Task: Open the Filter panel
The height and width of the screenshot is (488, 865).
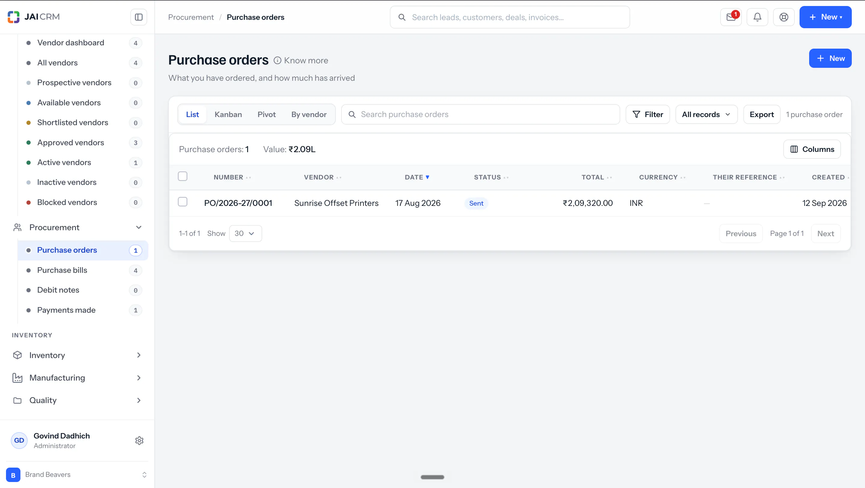Action: 648,114
